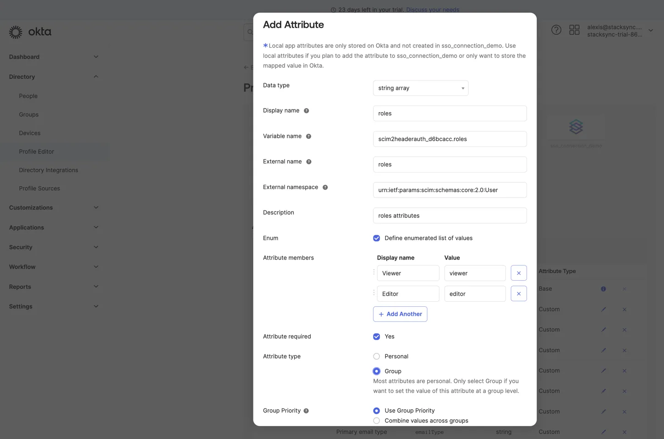The image size is (664, 439).
Task: Remove the Editor attribute member
Action: 519,294
